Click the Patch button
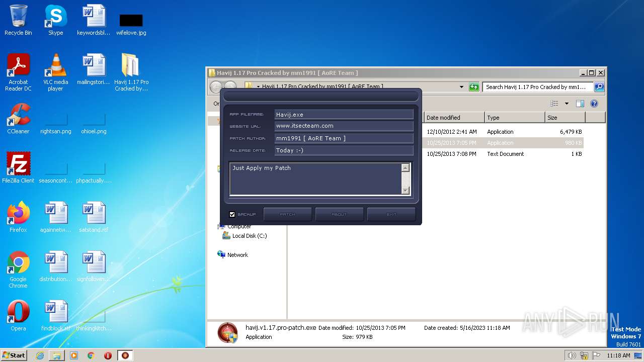The image size is (644, 362). [x=287, y=214]
